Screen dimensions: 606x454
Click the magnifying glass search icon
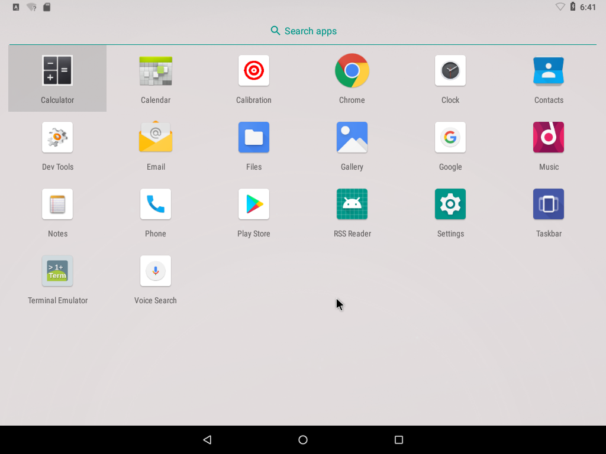click(275, 31)
